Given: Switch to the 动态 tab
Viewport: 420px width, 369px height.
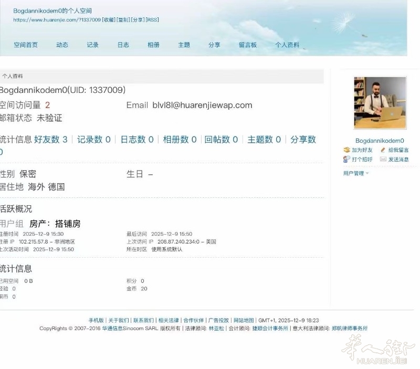Looking at the screenshot, I should (x=62, y=45).
